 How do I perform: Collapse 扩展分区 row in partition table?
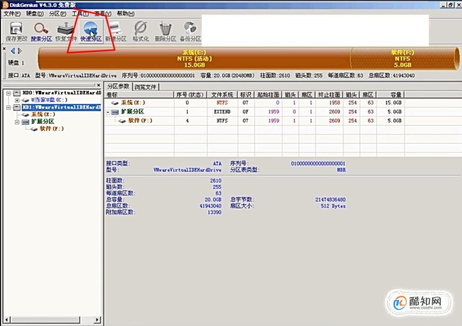(108, 112)
